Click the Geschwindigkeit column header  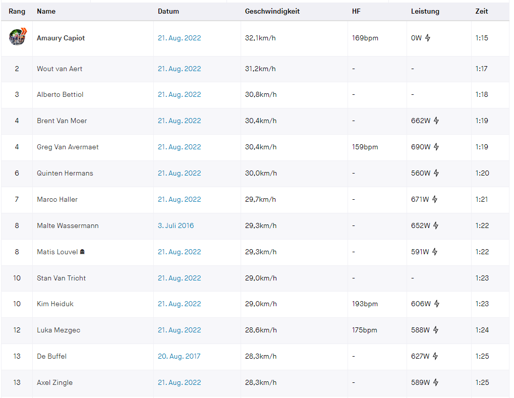[272, 11]
